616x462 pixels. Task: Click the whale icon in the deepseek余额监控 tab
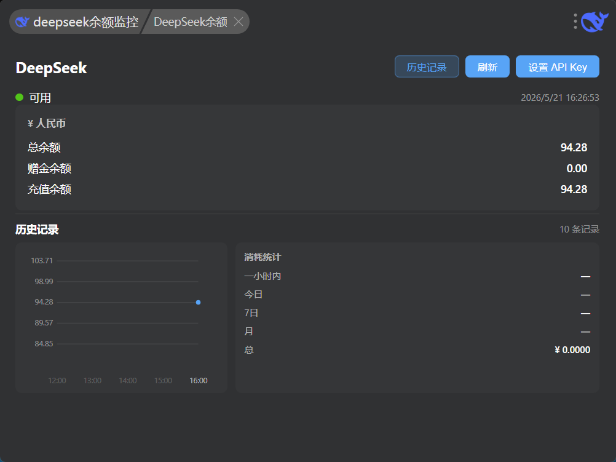point(22,22)
